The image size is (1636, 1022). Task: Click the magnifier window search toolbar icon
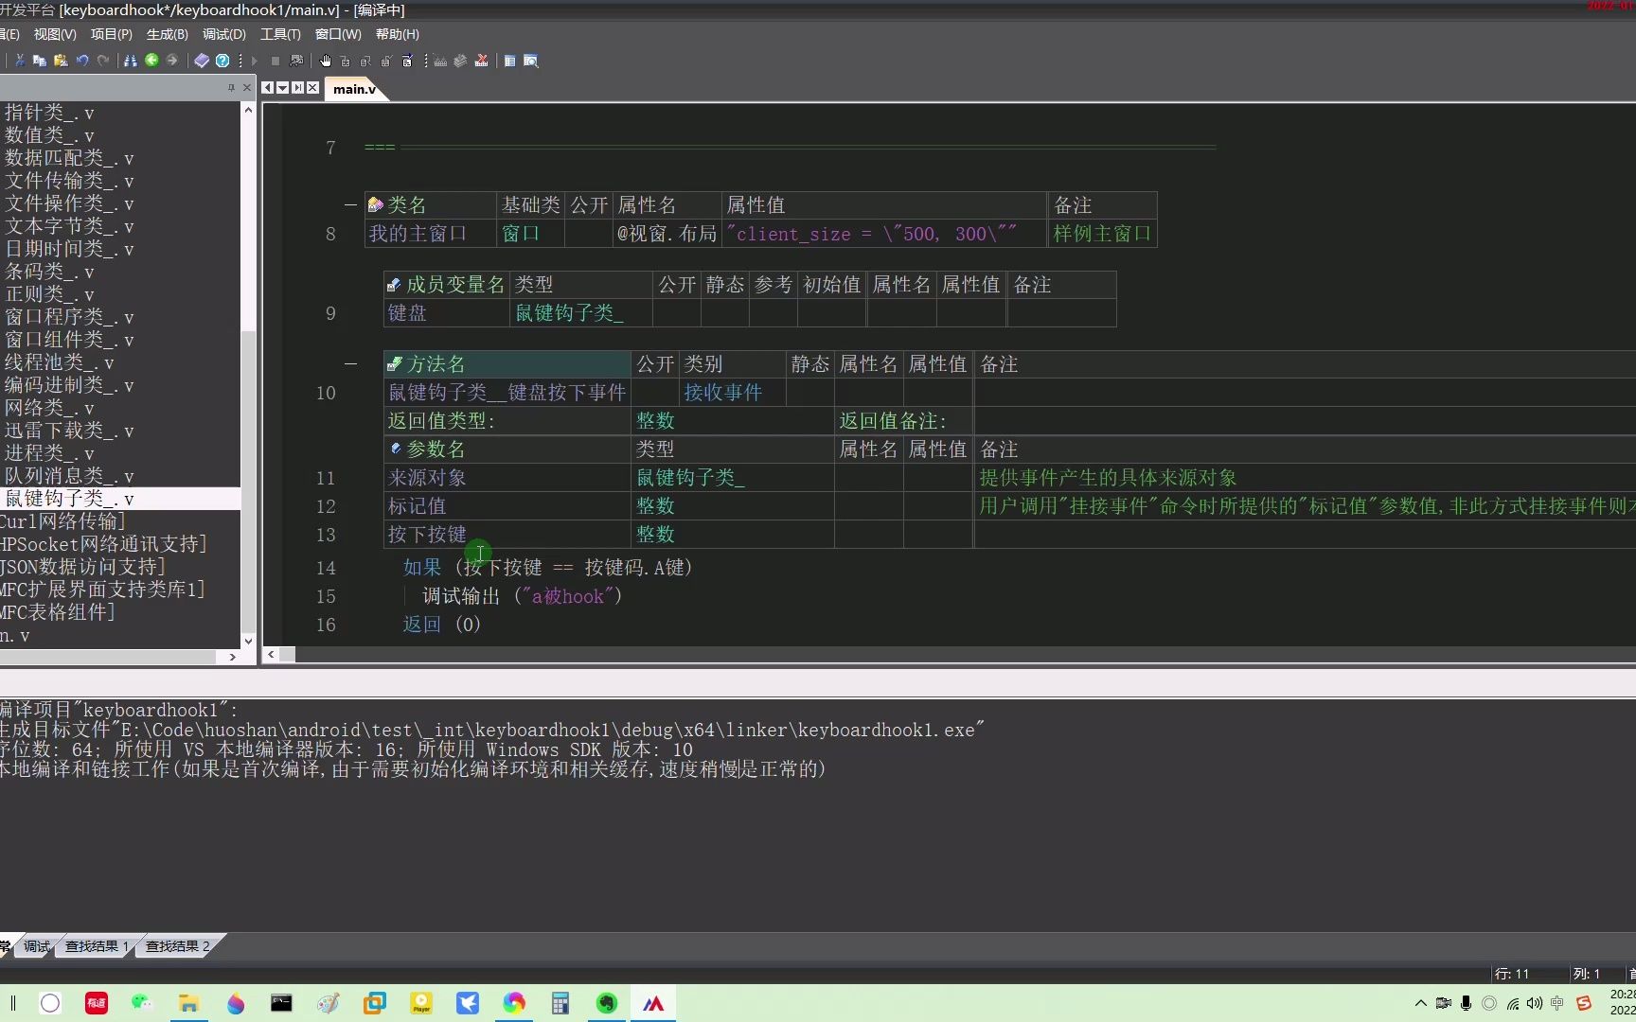[x=531, y=61]
